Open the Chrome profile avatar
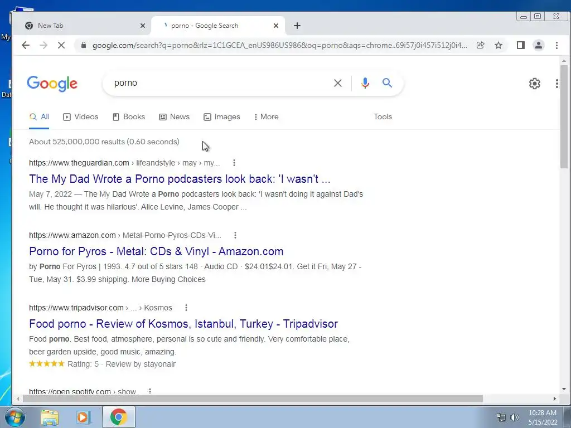 click(x=538, y=45)
